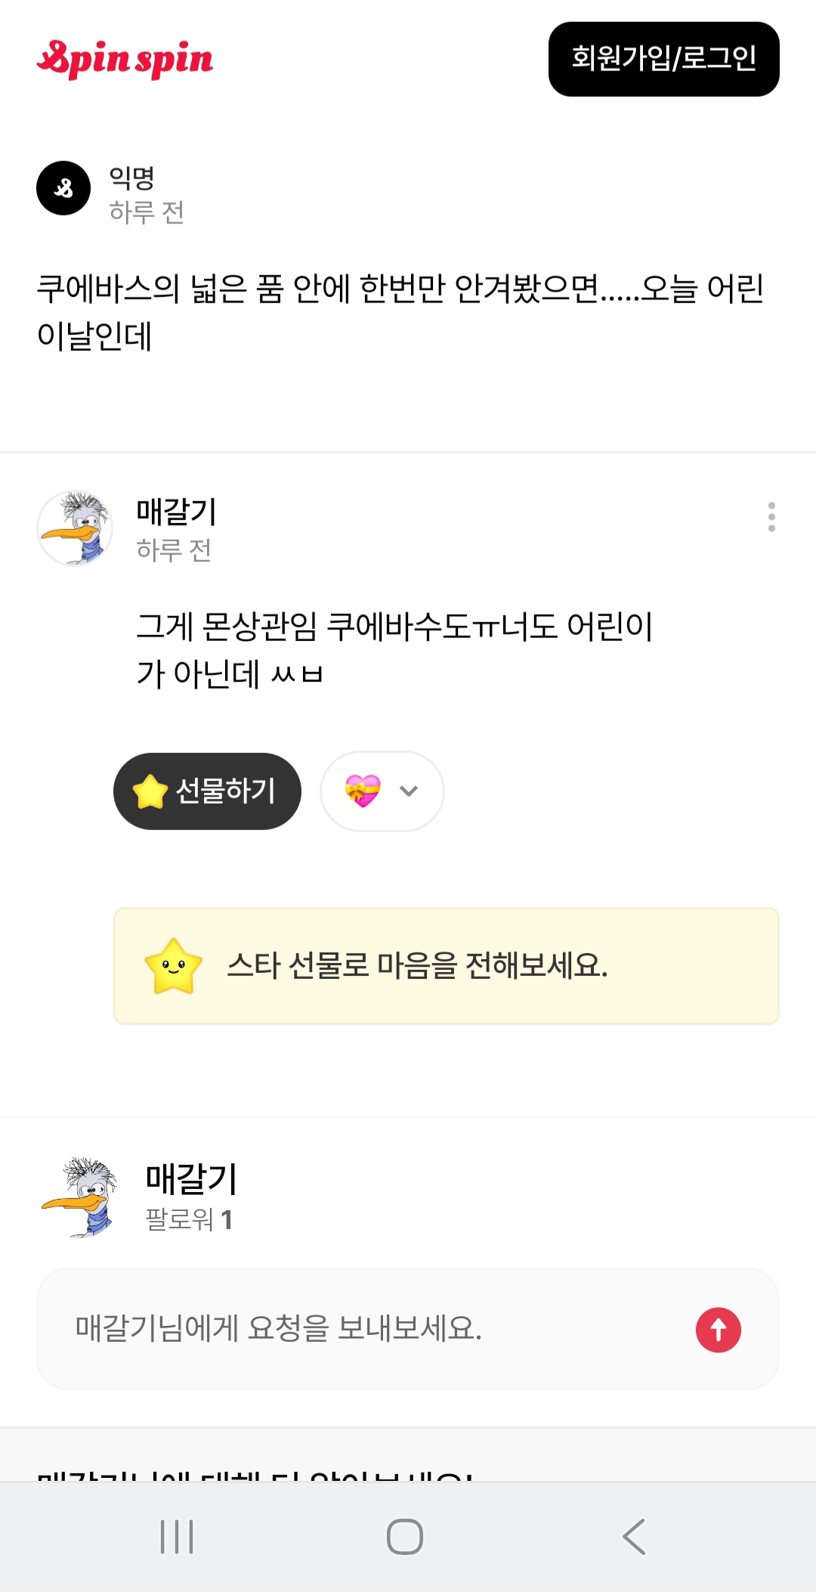Image resolution: width=816 pixels, height=1592 pixels.
Task: Open 매갈기's large profile picture in follower section
Action: [x=80, y=1197]
